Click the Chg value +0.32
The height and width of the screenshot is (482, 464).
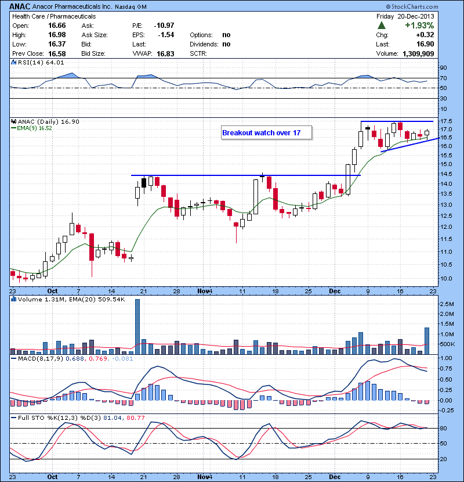coord(425,35)
